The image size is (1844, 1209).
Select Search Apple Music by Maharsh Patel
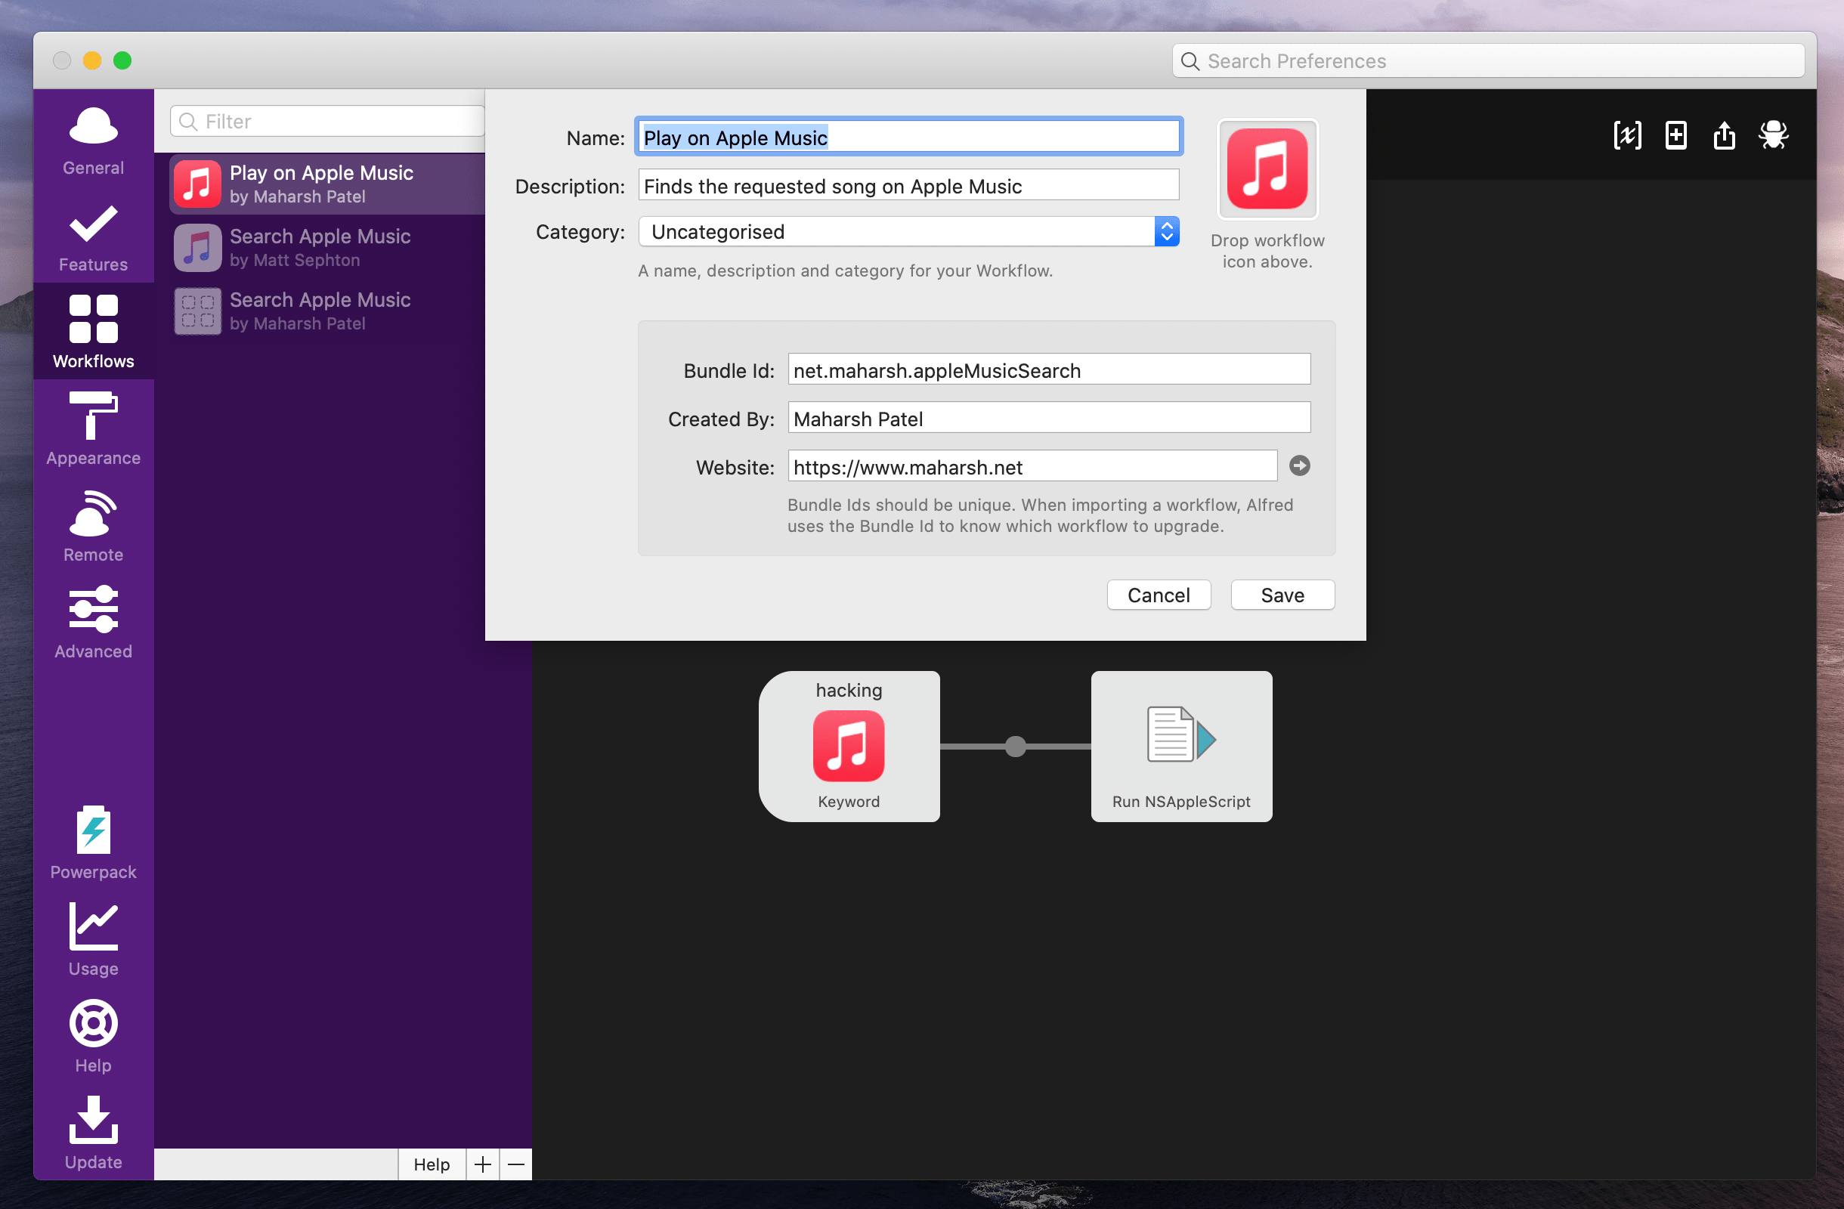click(327, 311)
